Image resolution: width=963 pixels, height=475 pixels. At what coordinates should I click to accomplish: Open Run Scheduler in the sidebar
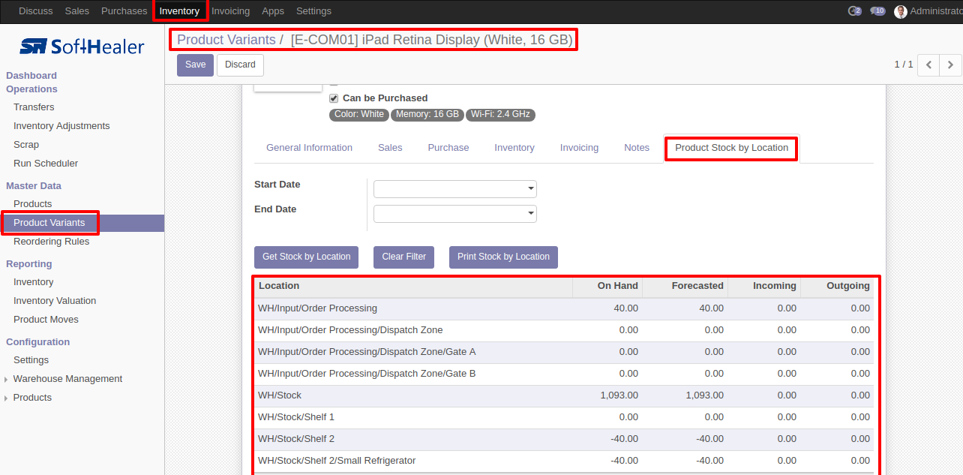[46, 164]
